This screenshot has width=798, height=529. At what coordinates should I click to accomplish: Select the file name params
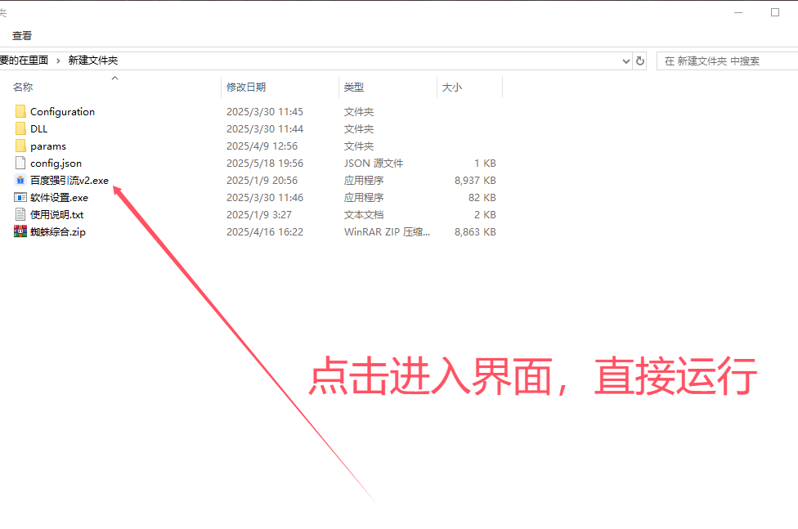(48, 146)
